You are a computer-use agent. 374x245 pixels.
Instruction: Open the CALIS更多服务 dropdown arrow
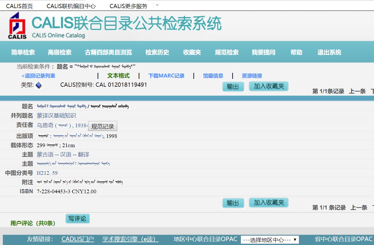coord(157,5)
